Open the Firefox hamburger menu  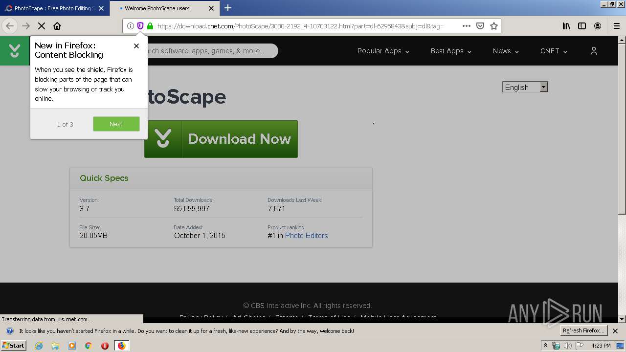coord(617,26)
